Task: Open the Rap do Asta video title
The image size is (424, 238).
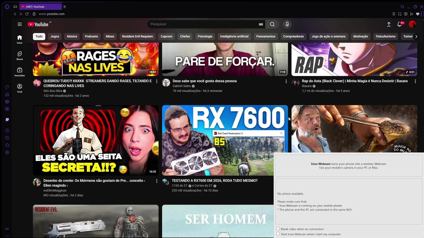Action: pos(355,81)
